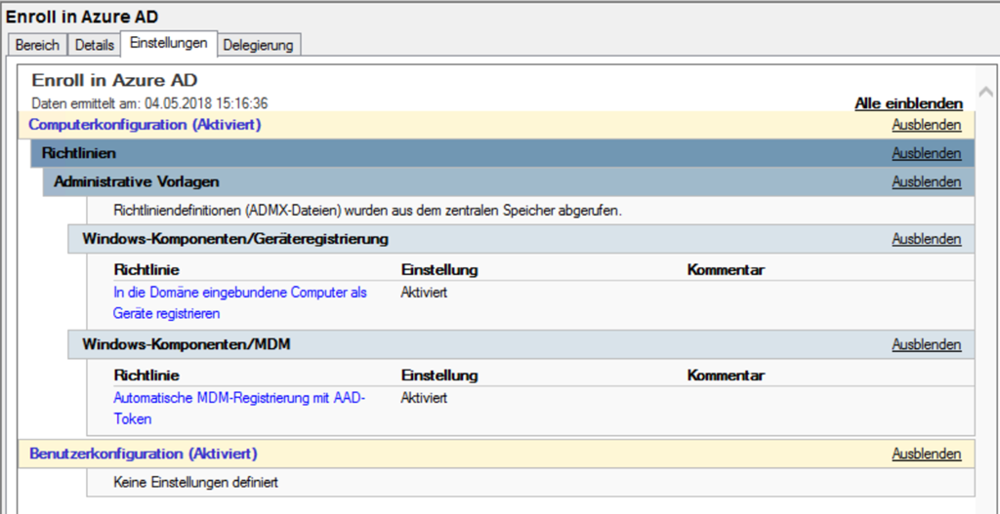Click the Administrative Vorlagen header title
1000x514 pixels.
(136, 181)
